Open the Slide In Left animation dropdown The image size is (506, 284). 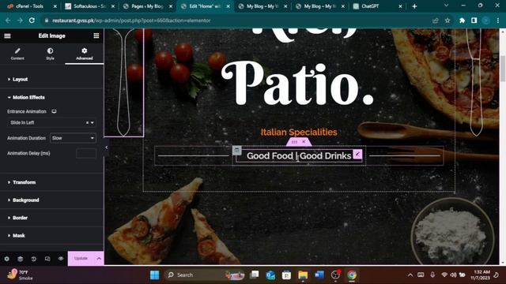point(51,123)
